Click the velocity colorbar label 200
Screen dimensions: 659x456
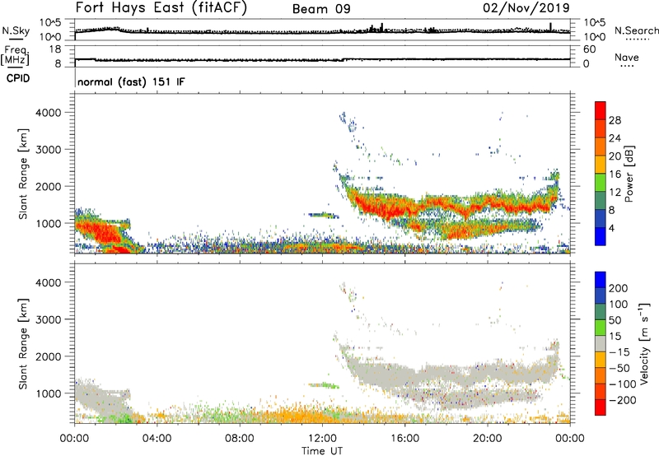tap(619, 288)
